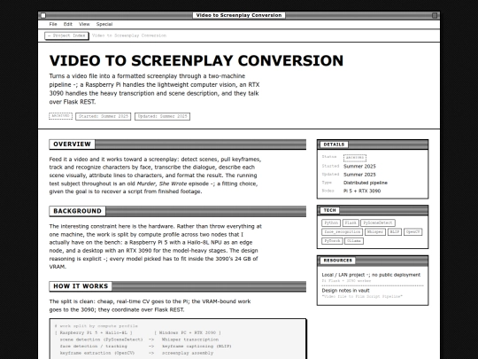Open the View menu
This screenshot has width=478, height=359.
tap(84, 24)
